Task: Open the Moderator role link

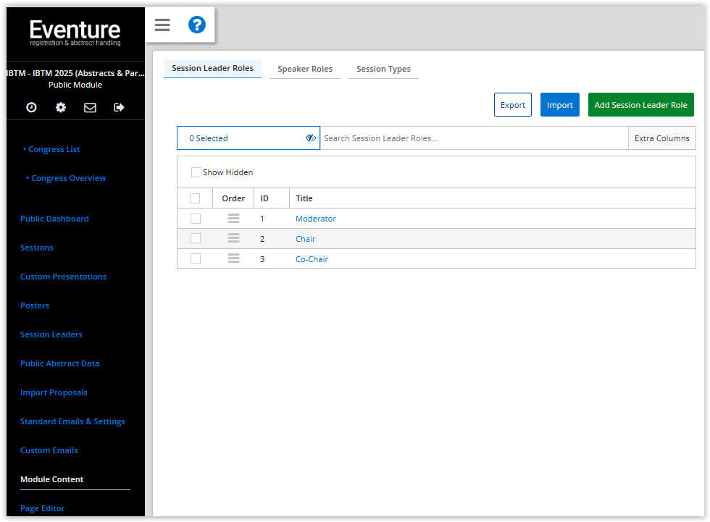Action: point(316,219)
